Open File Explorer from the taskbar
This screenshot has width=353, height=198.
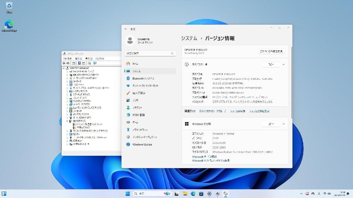(x=185, y=194)
